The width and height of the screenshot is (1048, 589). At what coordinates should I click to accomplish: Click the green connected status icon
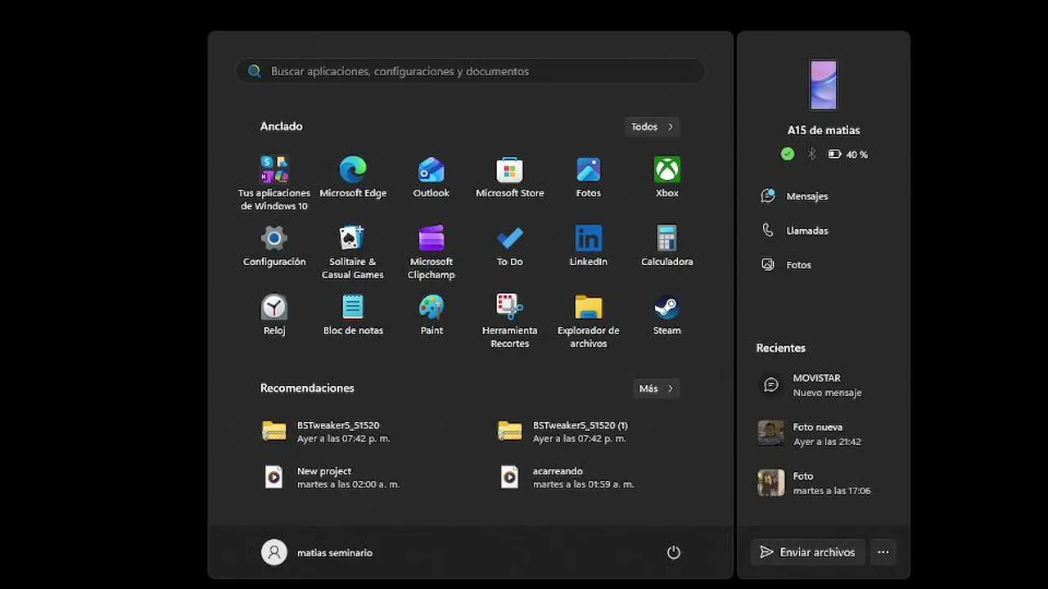(788, 154)
